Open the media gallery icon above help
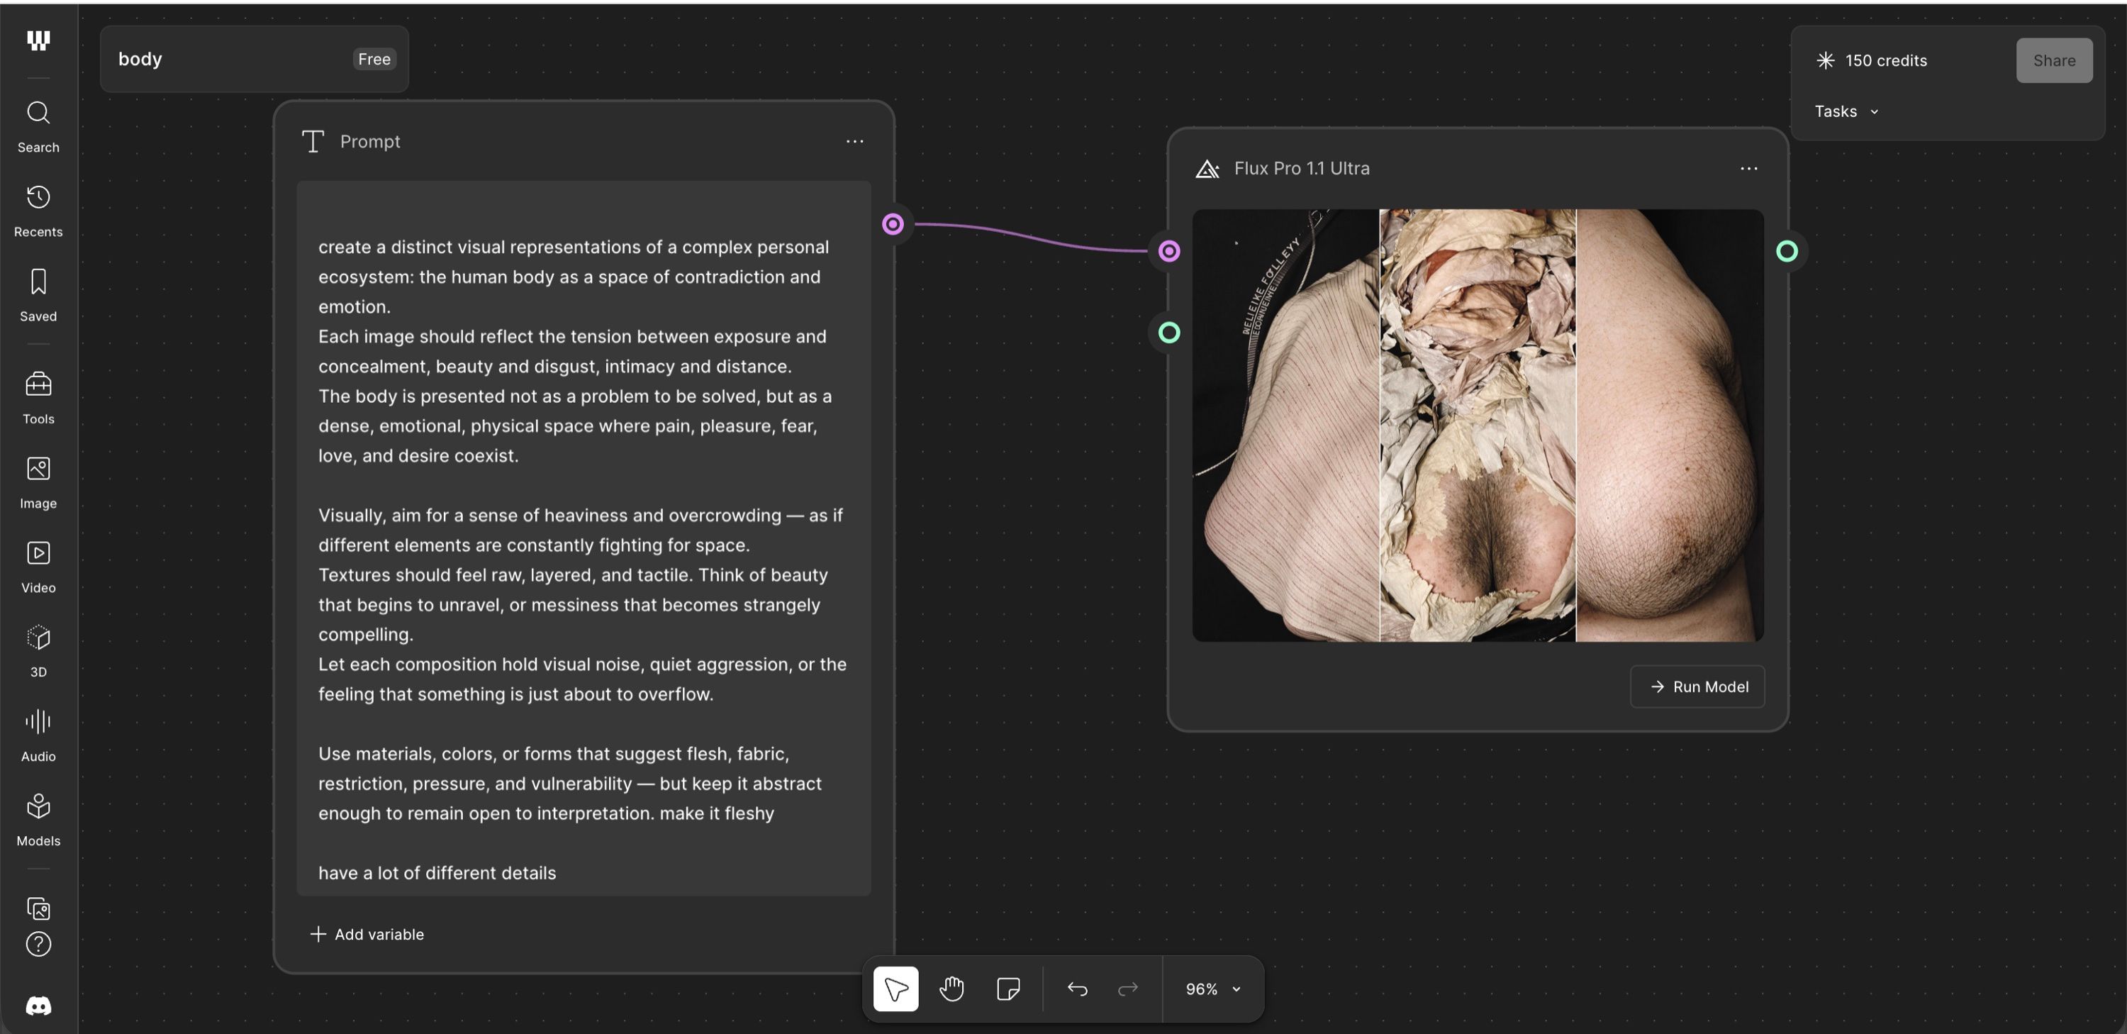 pyautogui.click(x=38, y=908)
